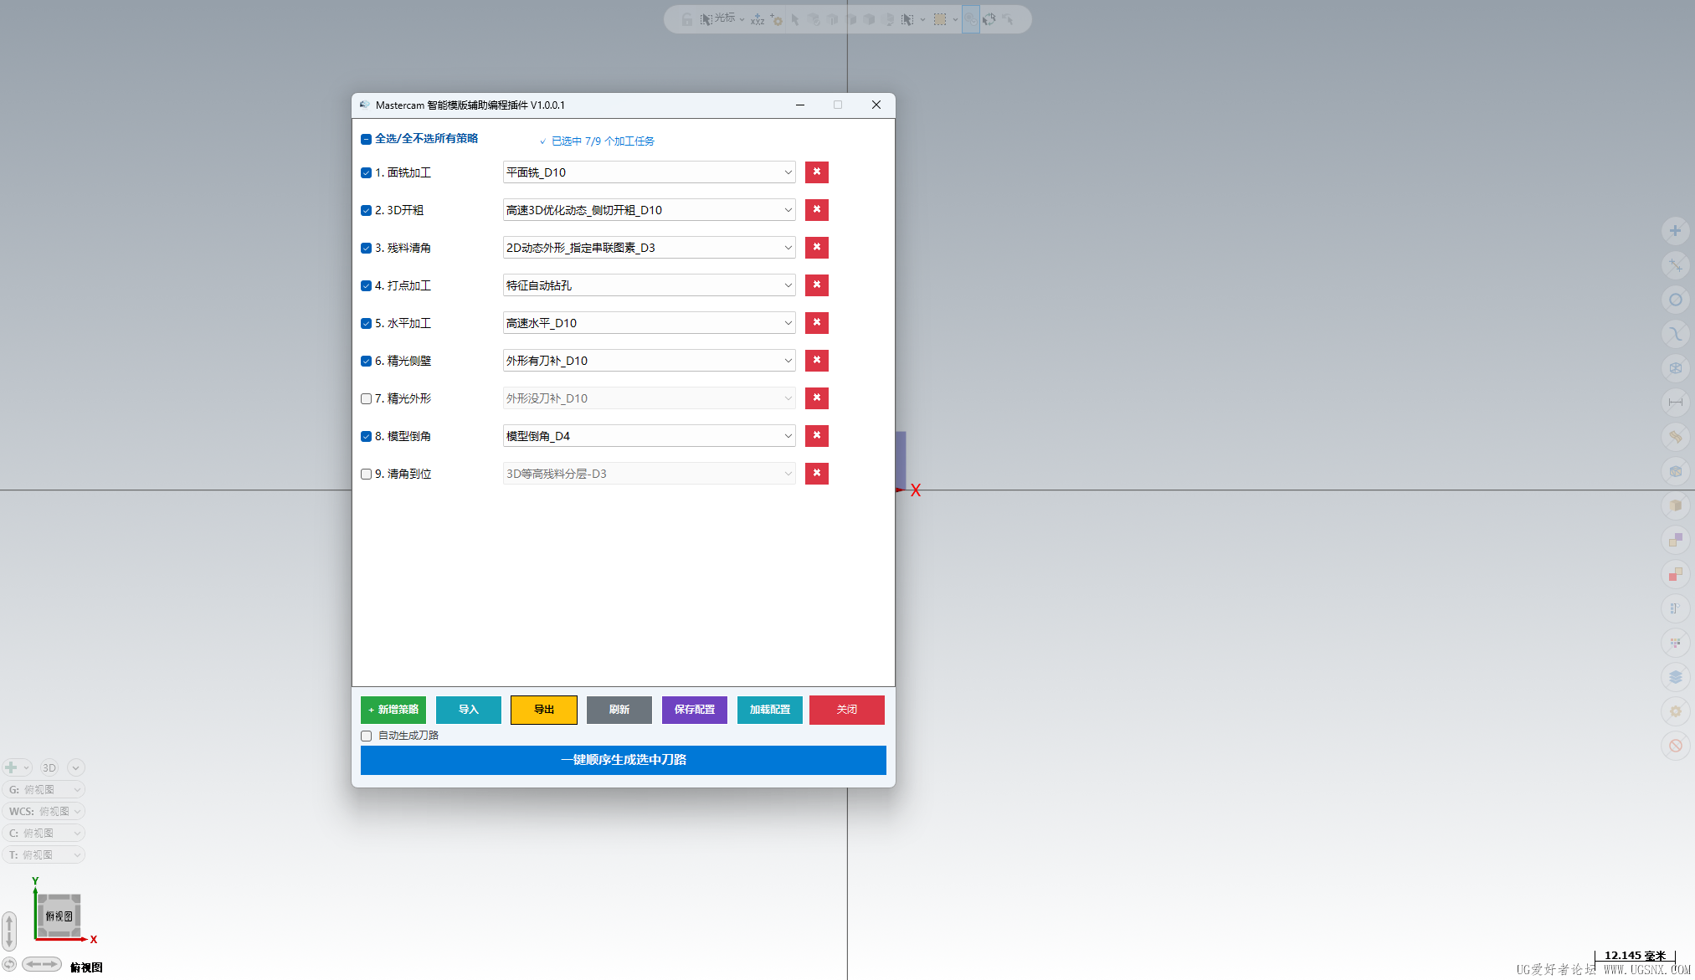Image resolution: width=1695 pixels, height=980 pixels.
Task: Click the red 关闭 button
Action: coord(847,710)
